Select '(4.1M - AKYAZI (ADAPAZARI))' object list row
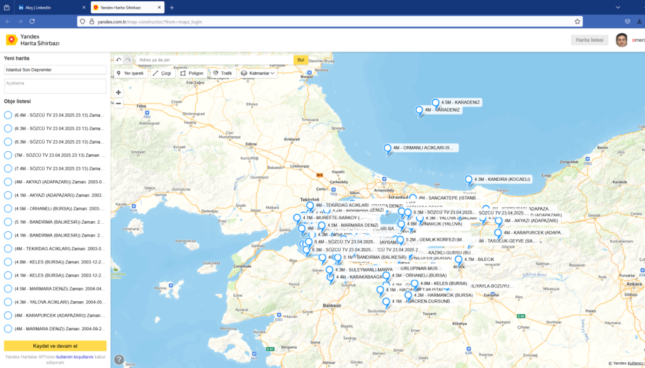Image resolution: width=645 pixels, height=368 pixels. pos(55,195)
